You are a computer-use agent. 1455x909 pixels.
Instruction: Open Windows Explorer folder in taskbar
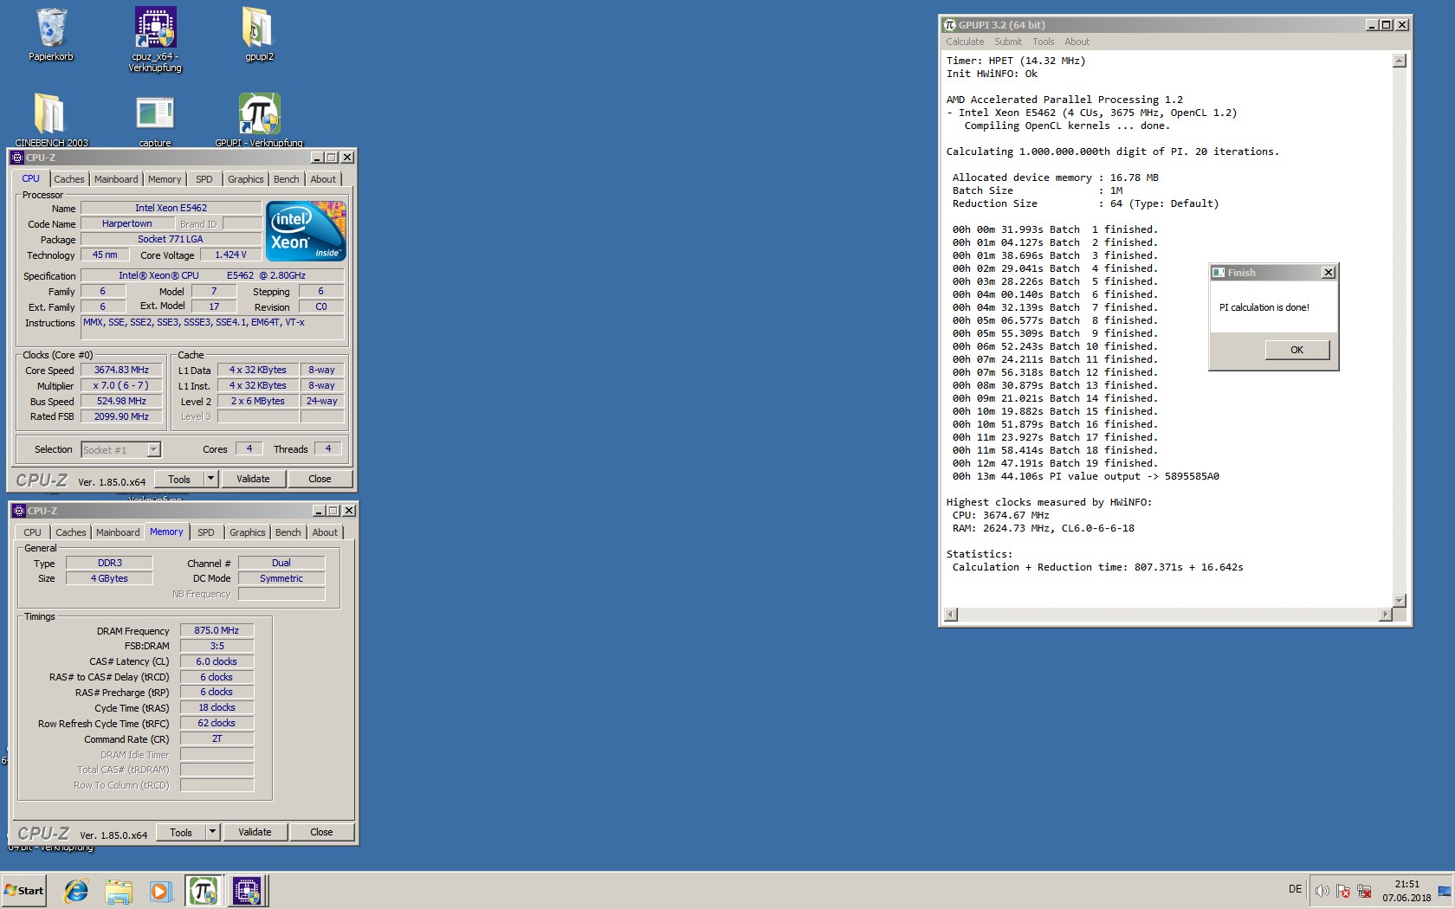click(119, 891)
